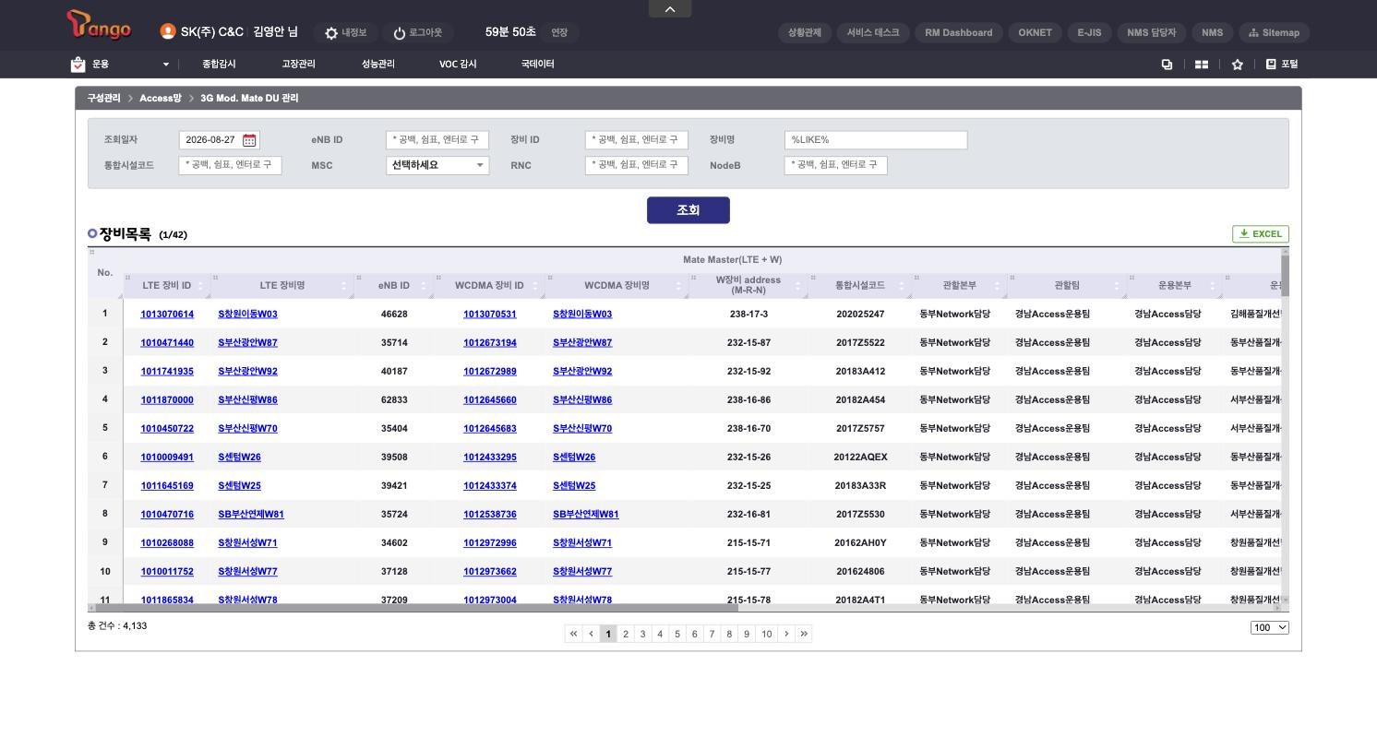Expand the 운용 menu dropdown arrow

coord(166,65)
